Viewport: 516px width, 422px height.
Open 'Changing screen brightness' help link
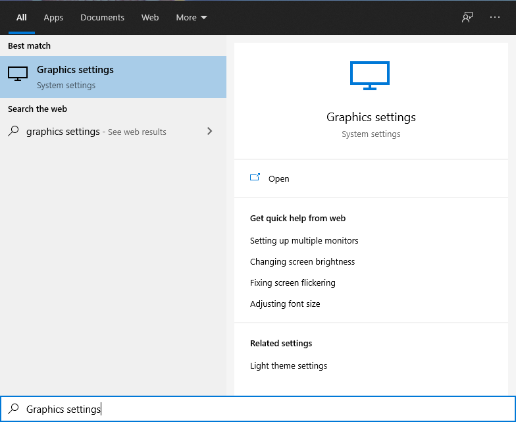(302, 262)
